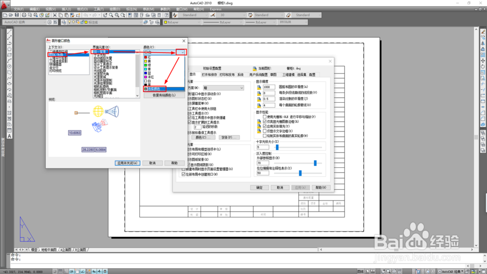Click the Plot printer icon
The image size is (487, 274).
pos(24,15)
